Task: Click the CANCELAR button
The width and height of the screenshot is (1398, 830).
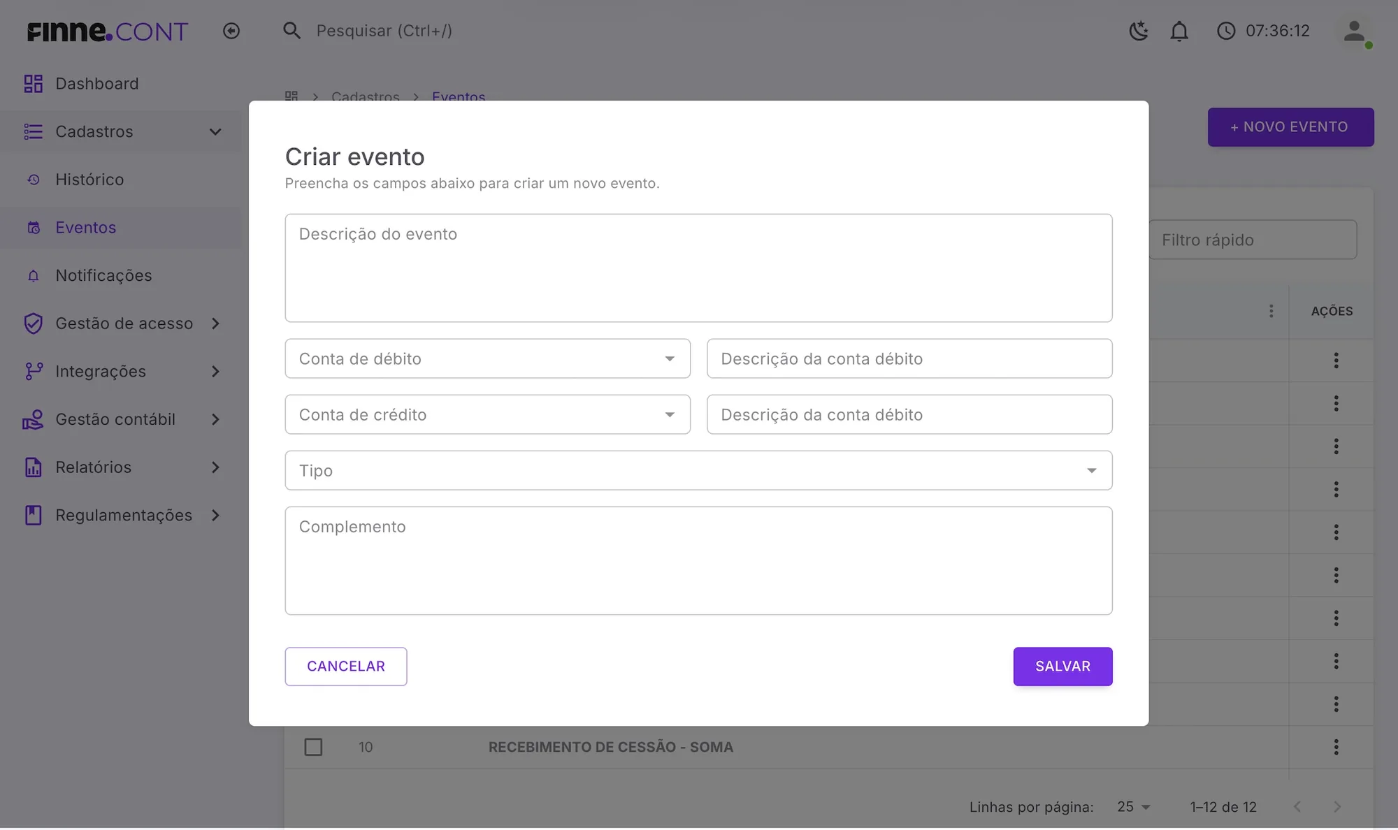Action: point(346,667)
